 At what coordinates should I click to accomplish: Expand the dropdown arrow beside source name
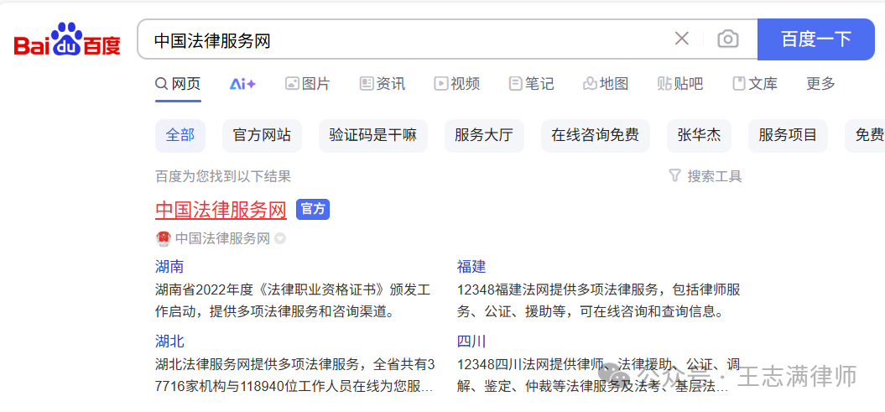(280, 239)
